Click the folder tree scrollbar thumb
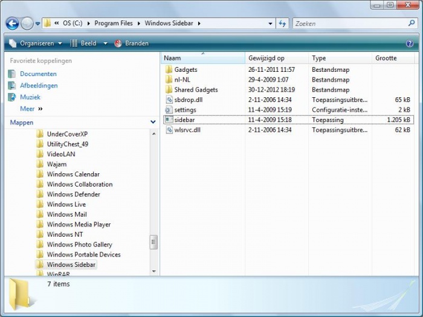 [153, 242]
